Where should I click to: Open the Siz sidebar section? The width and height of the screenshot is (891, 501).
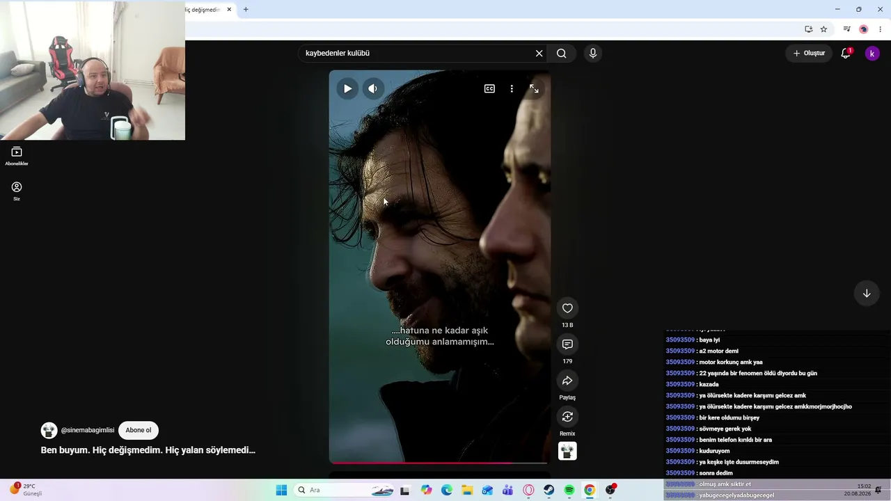click(17, 191)
